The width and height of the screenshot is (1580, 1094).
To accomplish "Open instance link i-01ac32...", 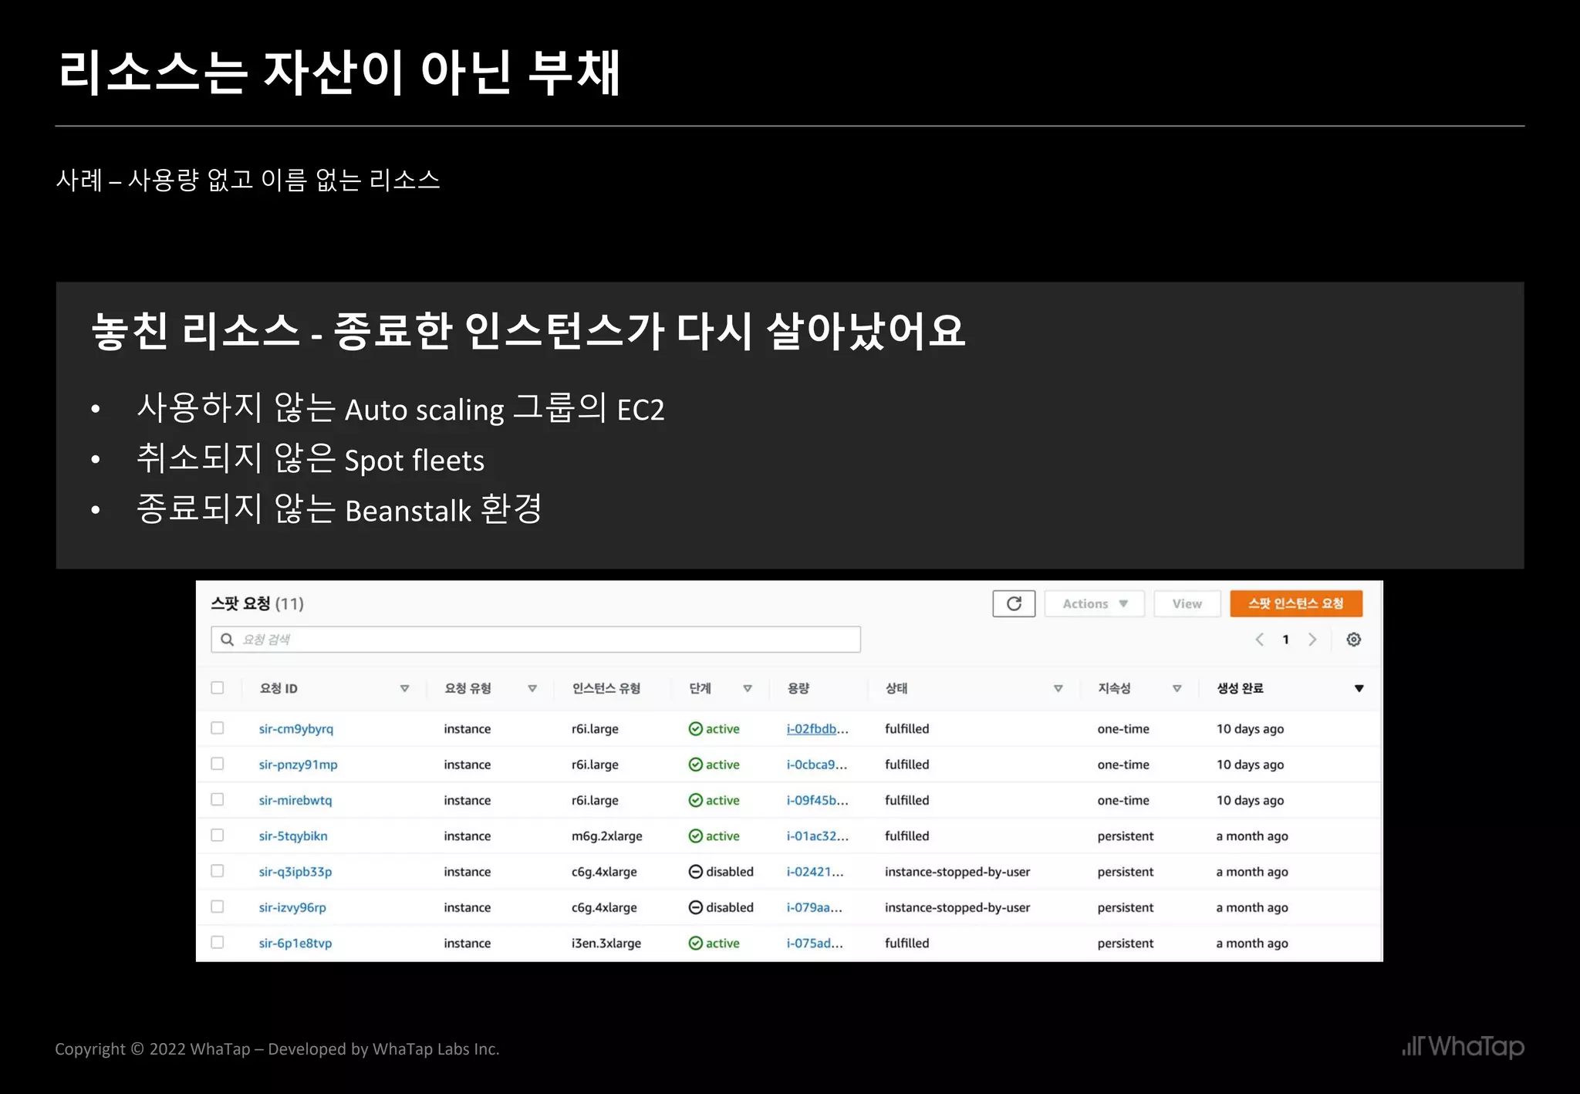I will (817, 836).
